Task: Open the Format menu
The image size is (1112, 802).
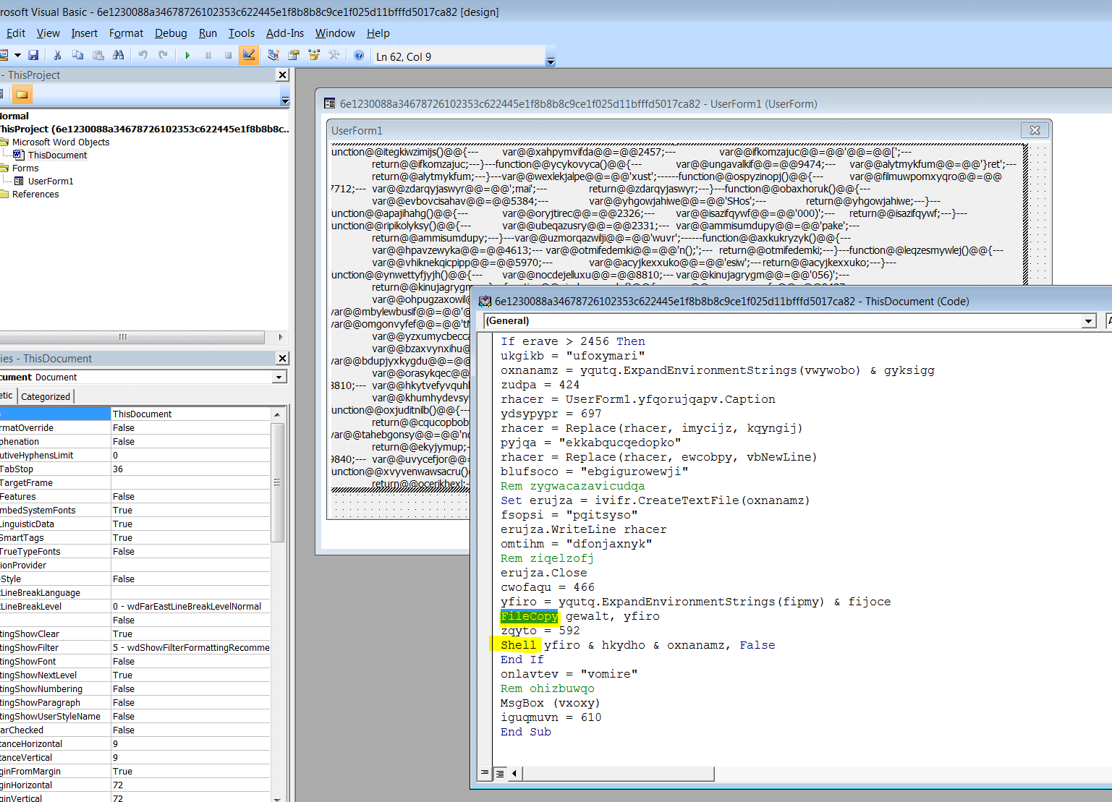Action: (126, 33)
